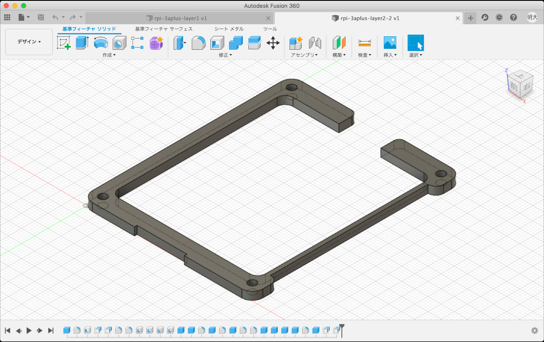544x342 pixels.
Task: Click the Undo arrow
Action: (55, 17)
